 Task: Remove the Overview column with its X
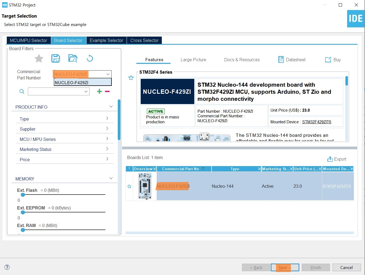coord(155,169)
